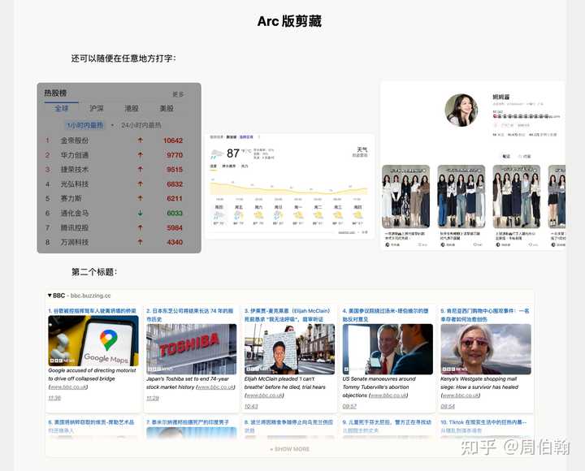Image resolution: width=585 pixels, height=471 pixels.
Task: Open the Toshiba story www.bbc.co.uk link
Action: tap(215, 387)
